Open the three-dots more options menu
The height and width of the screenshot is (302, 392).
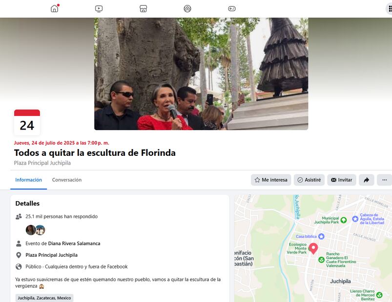tap(384, 180)
